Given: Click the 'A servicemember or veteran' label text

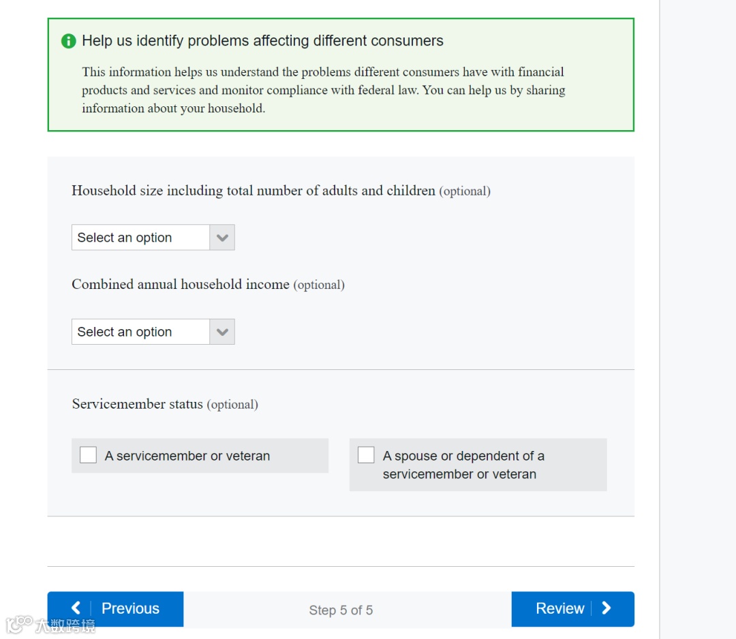Looking at the screenshot, I should (187, 456).
